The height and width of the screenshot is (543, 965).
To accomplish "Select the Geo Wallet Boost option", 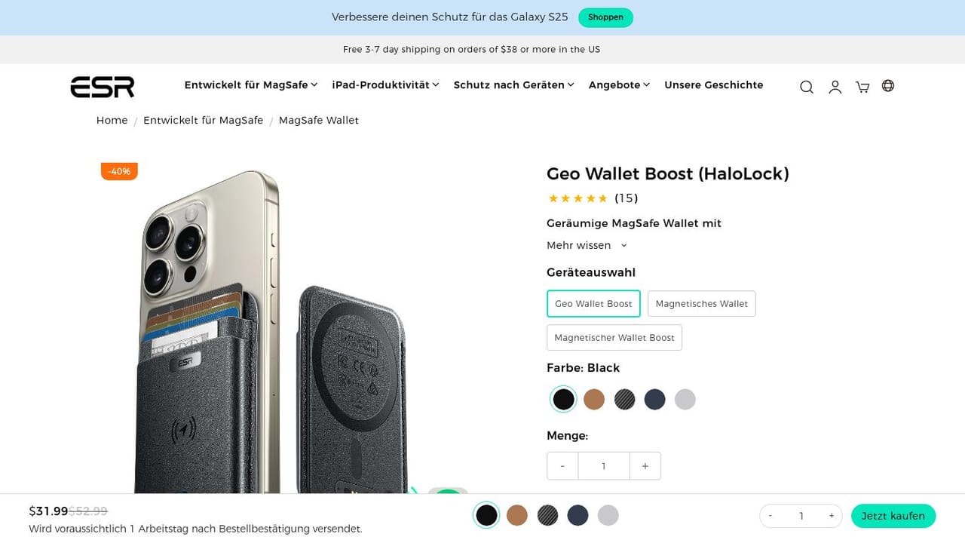I will coord(593,304).
